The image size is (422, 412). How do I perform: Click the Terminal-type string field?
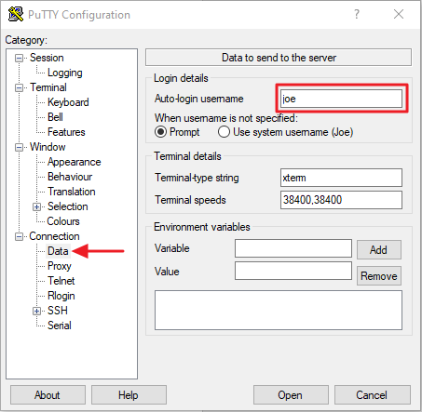(341, 178)
